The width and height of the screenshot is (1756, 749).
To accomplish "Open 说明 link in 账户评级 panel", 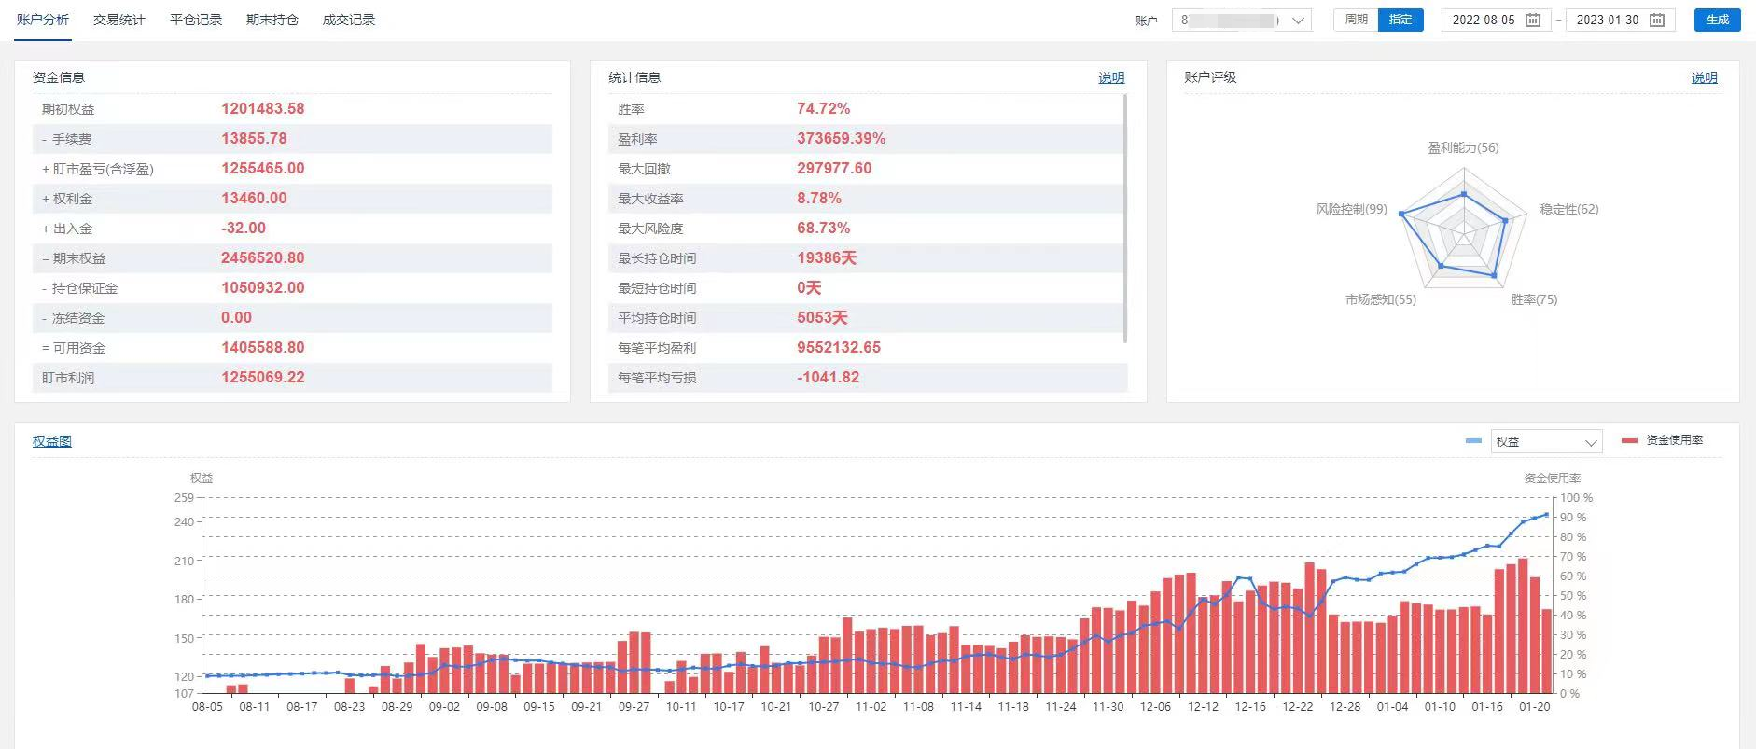I will click(x=1704, y=78).
